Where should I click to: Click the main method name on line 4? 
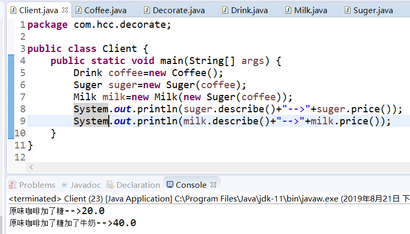171,61
